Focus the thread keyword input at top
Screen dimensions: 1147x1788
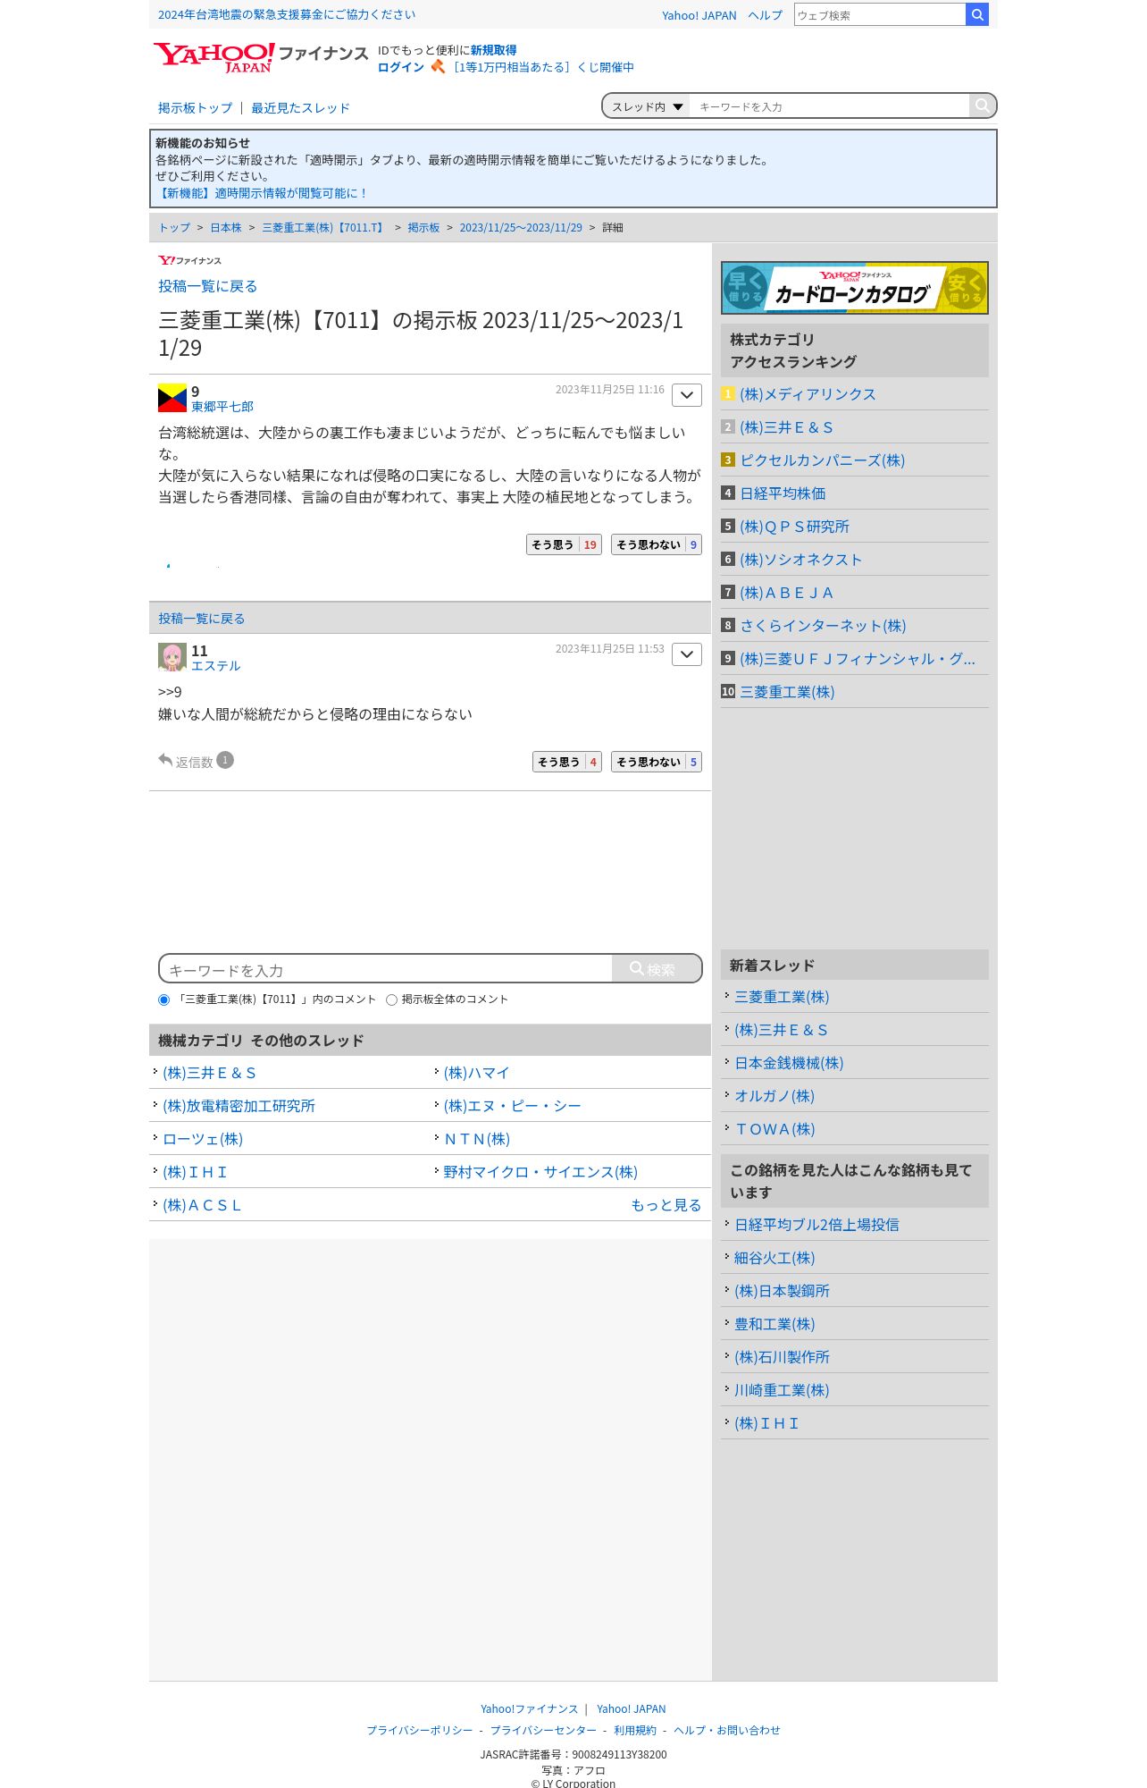829,106
